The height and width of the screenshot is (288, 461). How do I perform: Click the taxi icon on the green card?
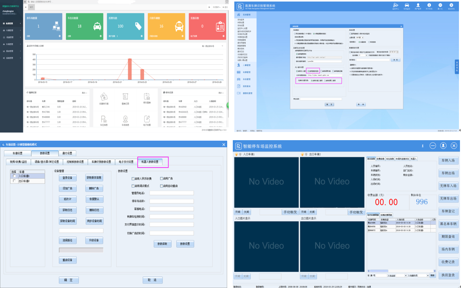[x=97, y=26]
